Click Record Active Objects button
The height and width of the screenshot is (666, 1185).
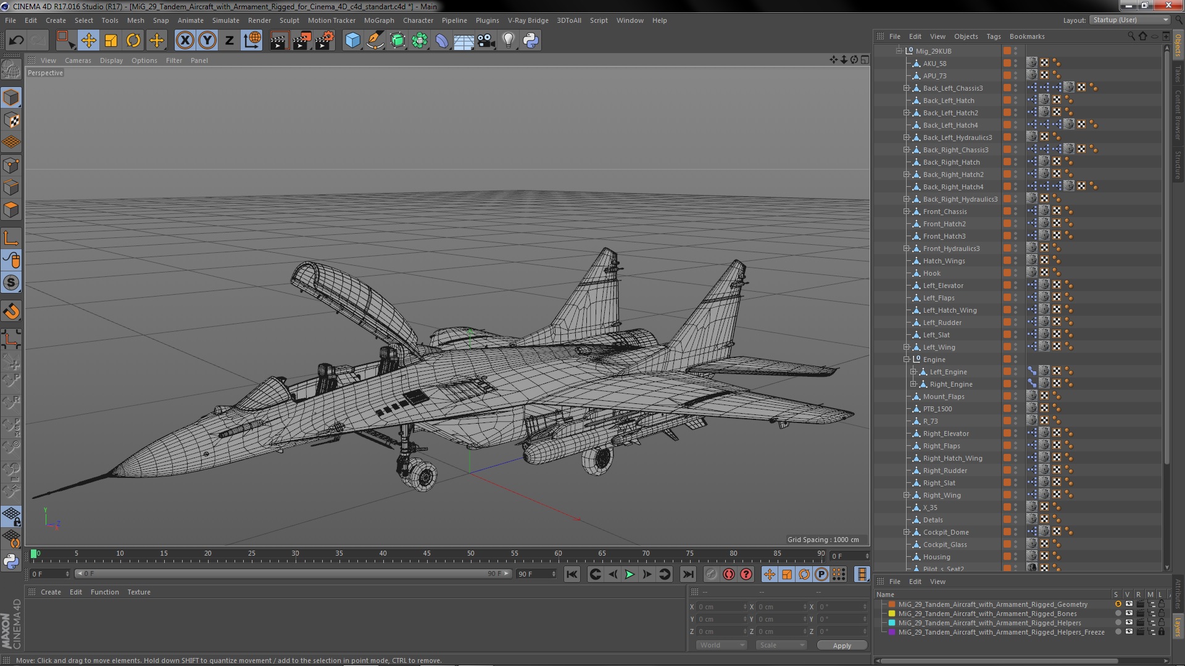pos(711,574)
